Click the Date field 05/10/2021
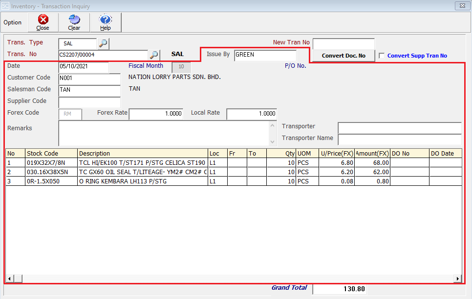 coord(84,67)
